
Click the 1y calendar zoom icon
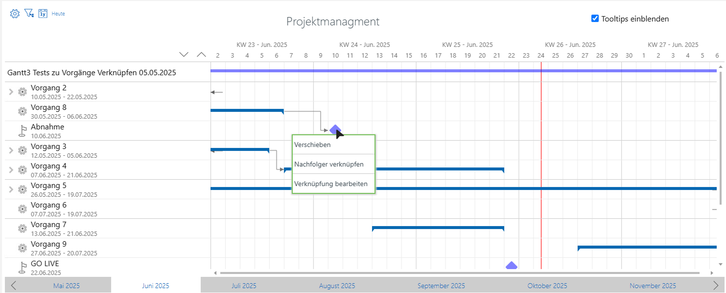click(43, 13)
